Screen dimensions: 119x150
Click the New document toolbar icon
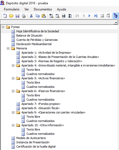click(5, 16)
